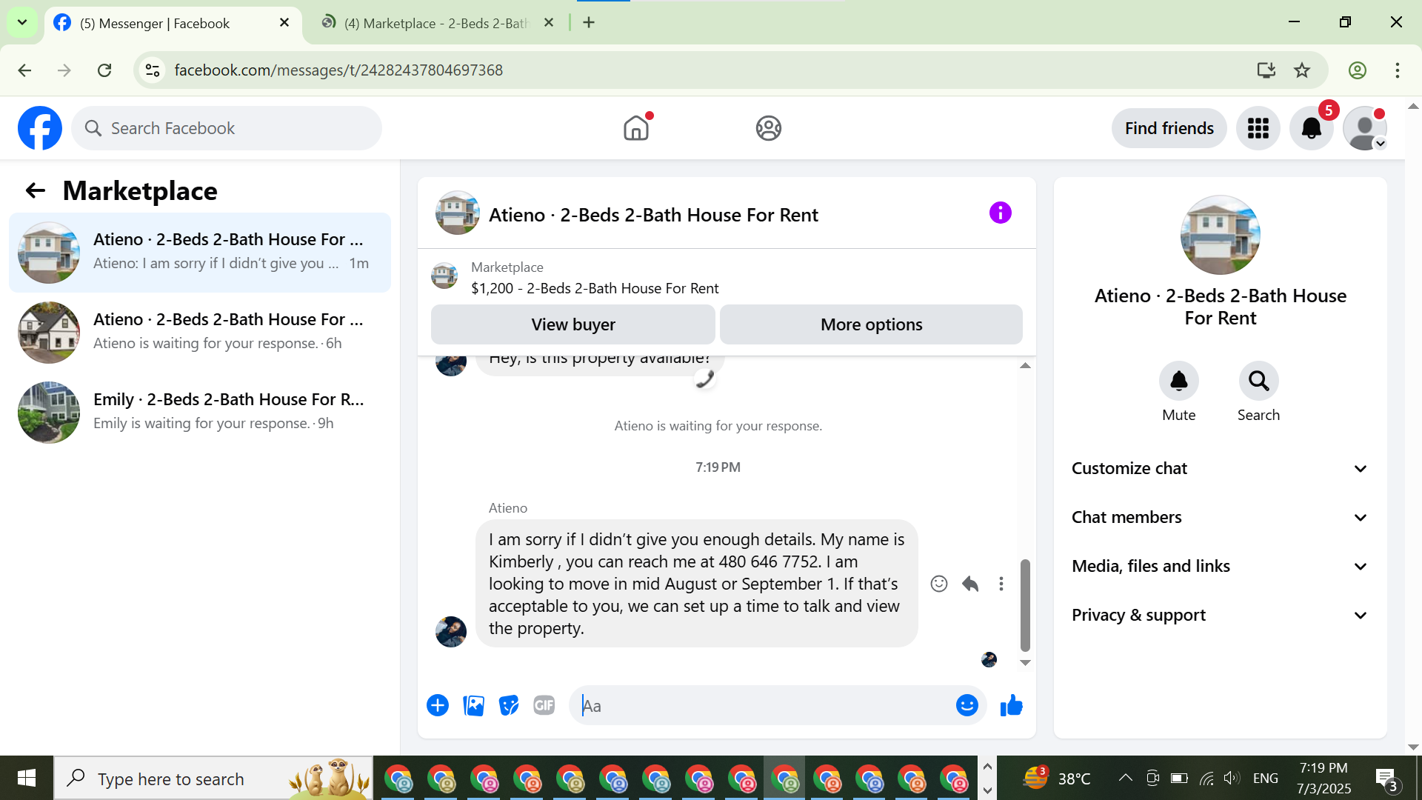Image resolution: width=1422 pixels, height=800 pixels.
Task: Attach a photo using image icon
Action: 473,706
